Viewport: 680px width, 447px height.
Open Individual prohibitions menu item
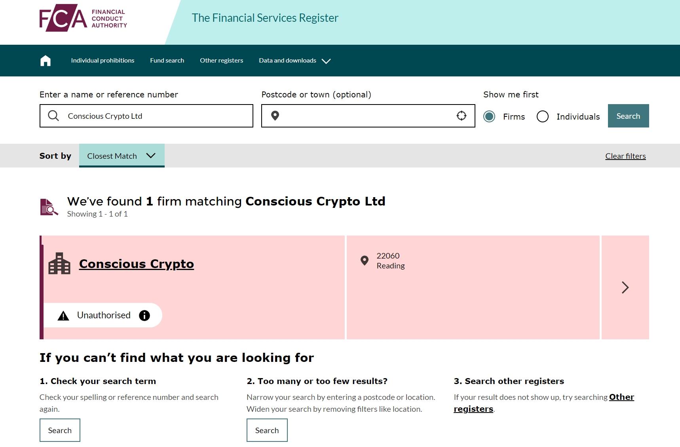103,61
